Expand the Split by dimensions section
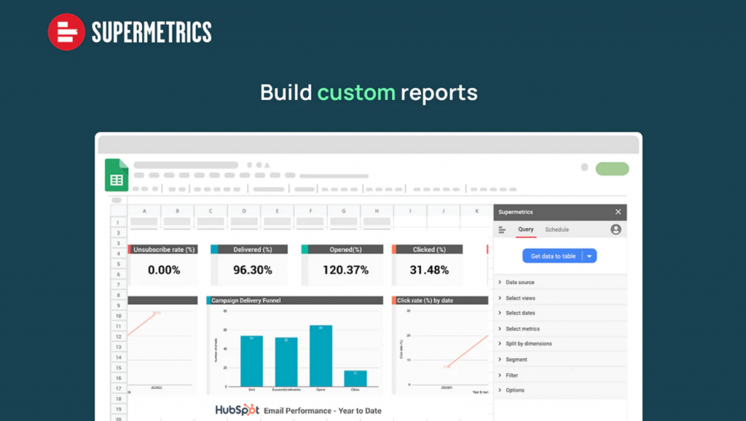The width and height of the screenshot is (746, 421). (560, 344)
